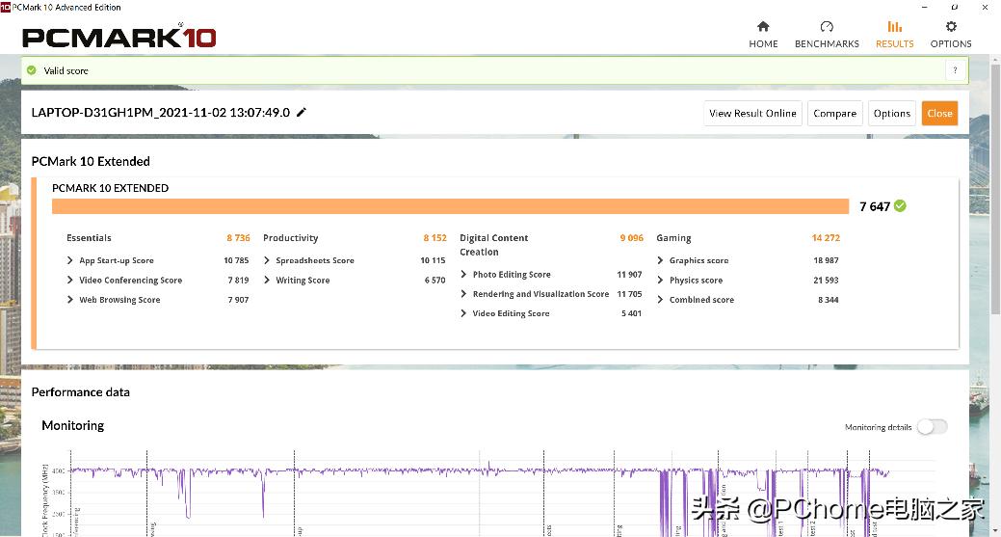Click the question mark help icon
The image size is (1001, 537).
[x=955, y=70]
